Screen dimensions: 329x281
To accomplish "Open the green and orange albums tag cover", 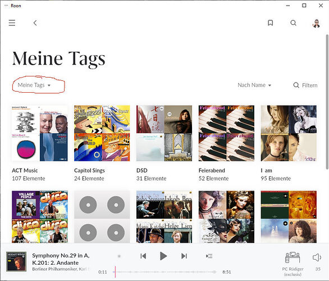I will tap(289, 217).
